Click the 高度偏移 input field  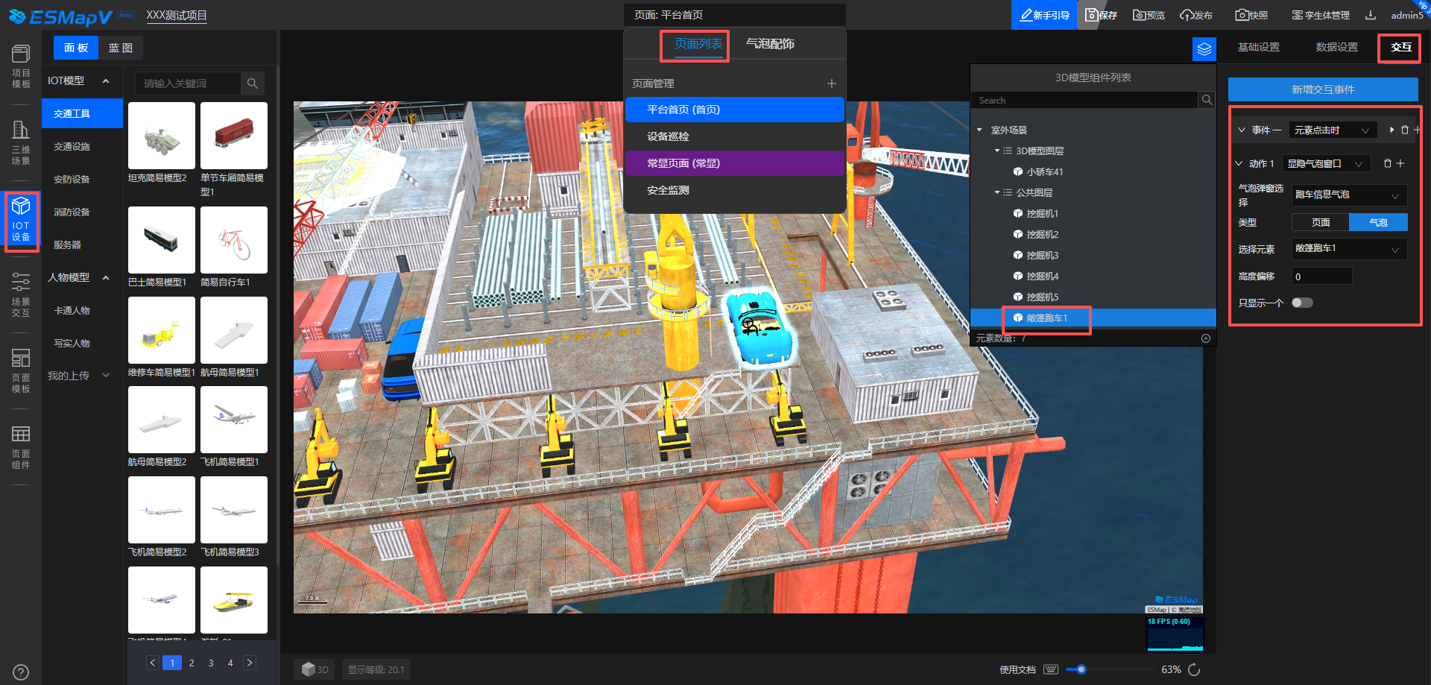[1321, 277]
